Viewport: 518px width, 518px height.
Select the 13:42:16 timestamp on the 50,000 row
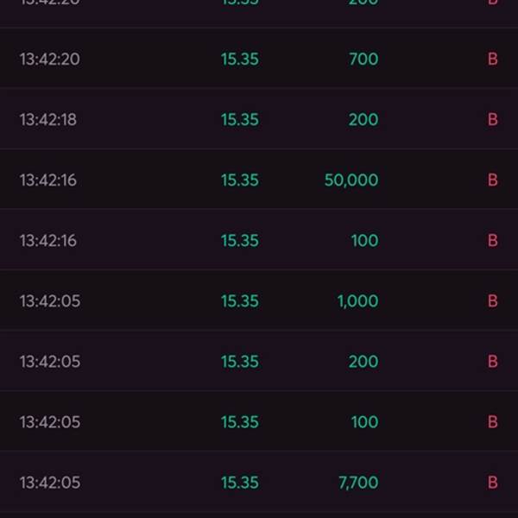click(48, 180)
